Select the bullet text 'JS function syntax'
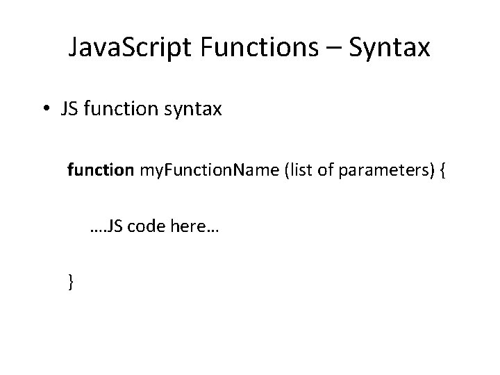Viewport: 500px width, 375px height. 141,109
